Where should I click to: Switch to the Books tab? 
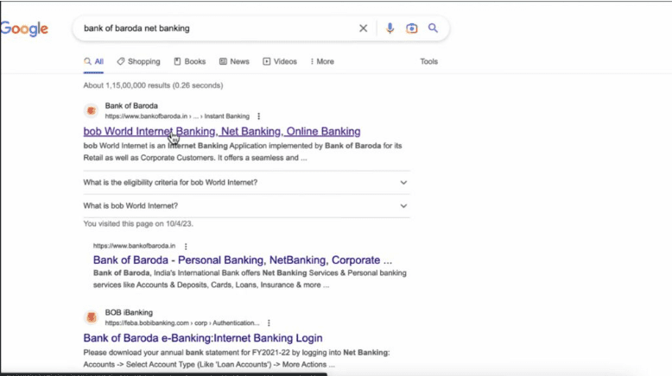[x=190, y=61]
